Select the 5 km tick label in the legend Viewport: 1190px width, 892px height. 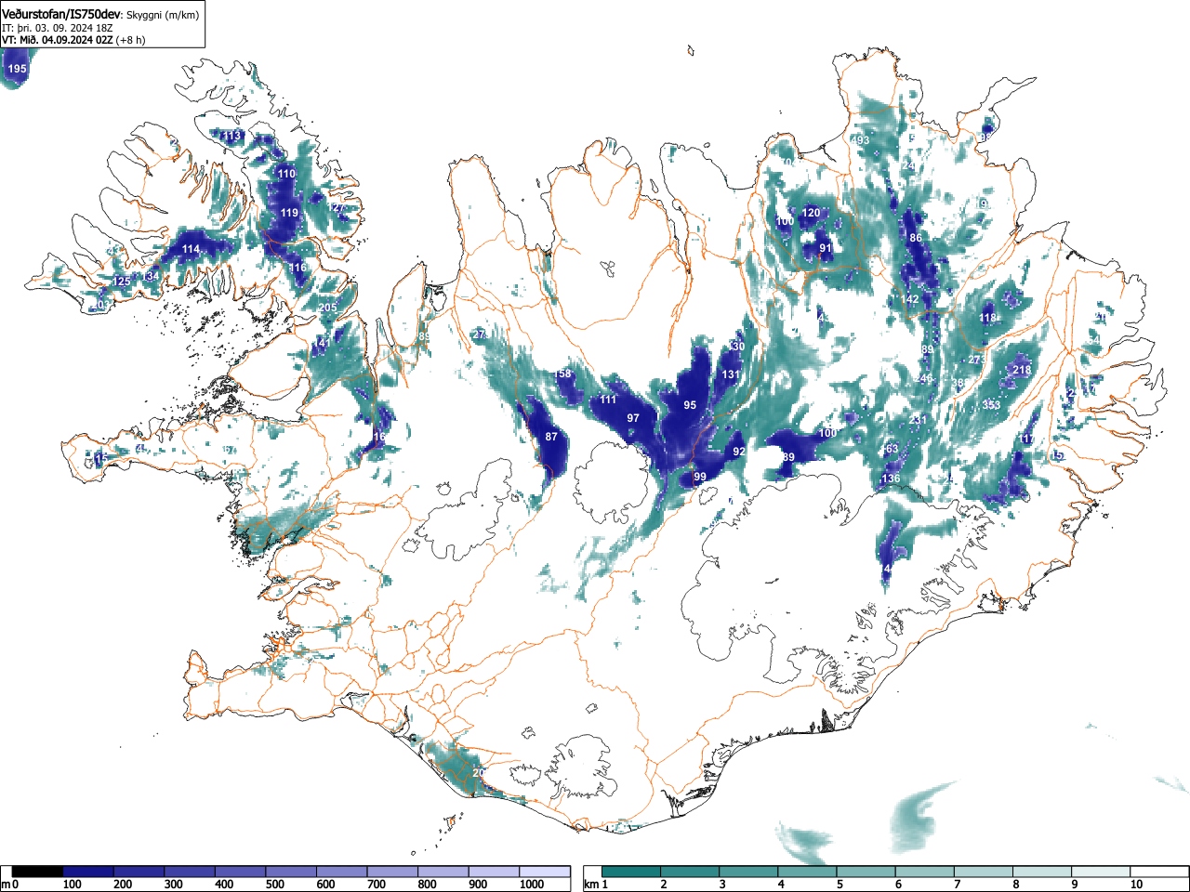839,885
